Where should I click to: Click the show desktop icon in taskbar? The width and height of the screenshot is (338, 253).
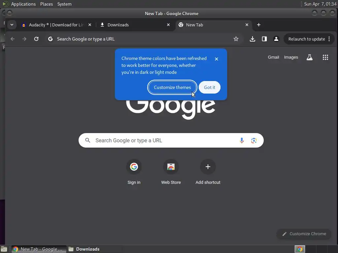tap(4, 249)
